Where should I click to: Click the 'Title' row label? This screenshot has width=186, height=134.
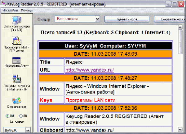pos(45,62)
